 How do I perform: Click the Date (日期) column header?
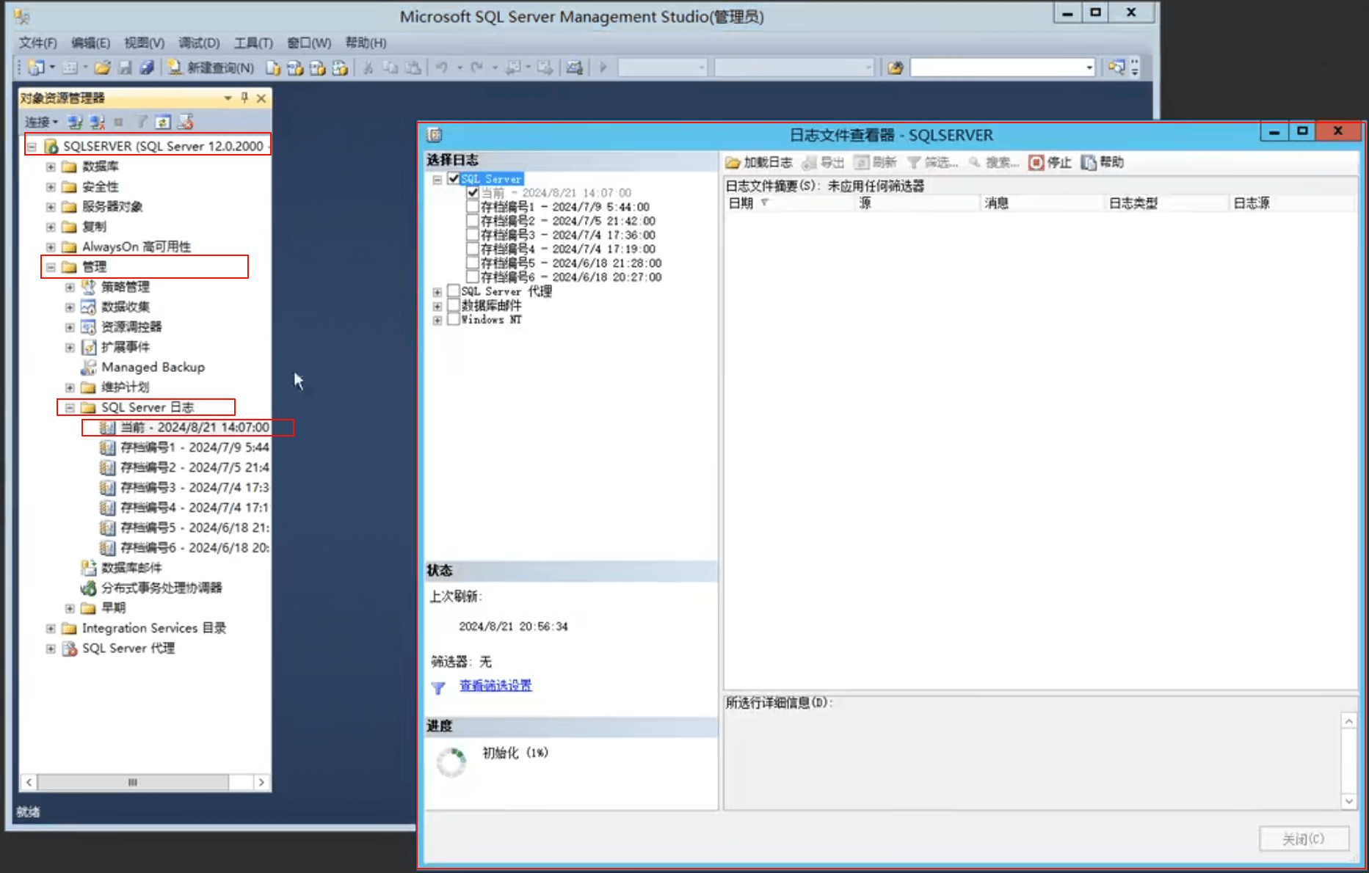(790, 203)
